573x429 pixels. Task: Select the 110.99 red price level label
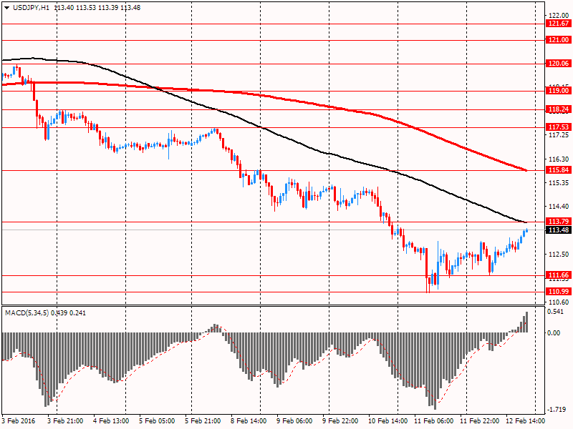pos(559,292)
